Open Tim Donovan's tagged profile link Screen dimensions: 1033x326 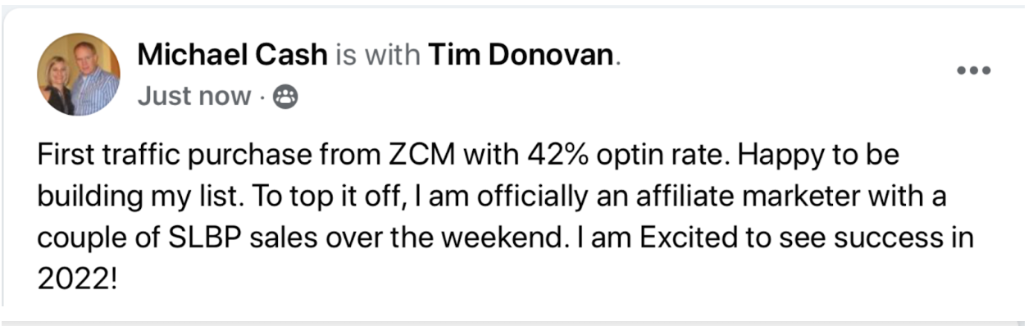[x=521, y=55]
